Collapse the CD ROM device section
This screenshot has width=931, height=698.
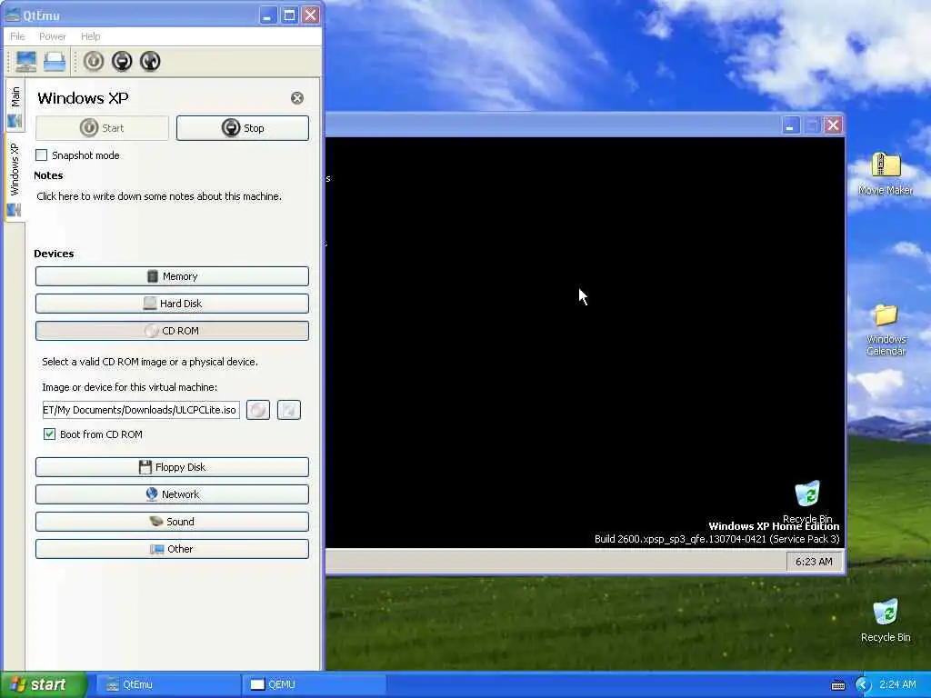[172, 331]
